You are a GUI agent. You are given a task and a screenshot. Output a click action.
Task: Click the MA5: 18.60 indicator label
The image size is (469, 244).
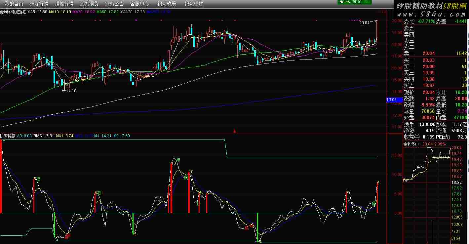click(37, 12)
